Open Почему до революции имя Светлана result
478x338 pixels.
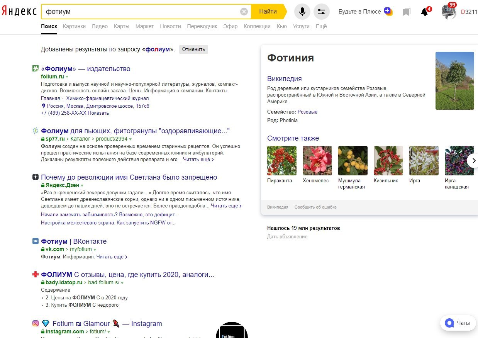tap(129, 177)
